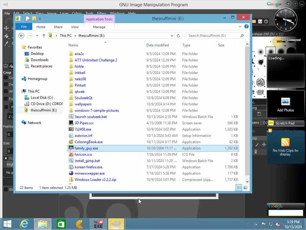Select Local Disk (C:) in navigation pane
Viewport: 306px width, 230px height.
42,98
